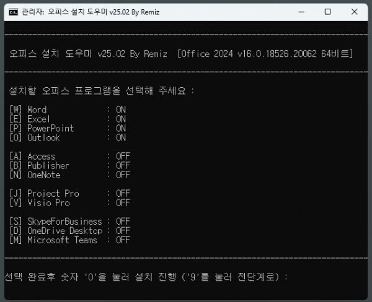The height and width of the screenshot is (302, 372).
Task: Click the header text '오피스 설치 도우미 v25.02 By Remiz'
Action: (x=88, y=54)
